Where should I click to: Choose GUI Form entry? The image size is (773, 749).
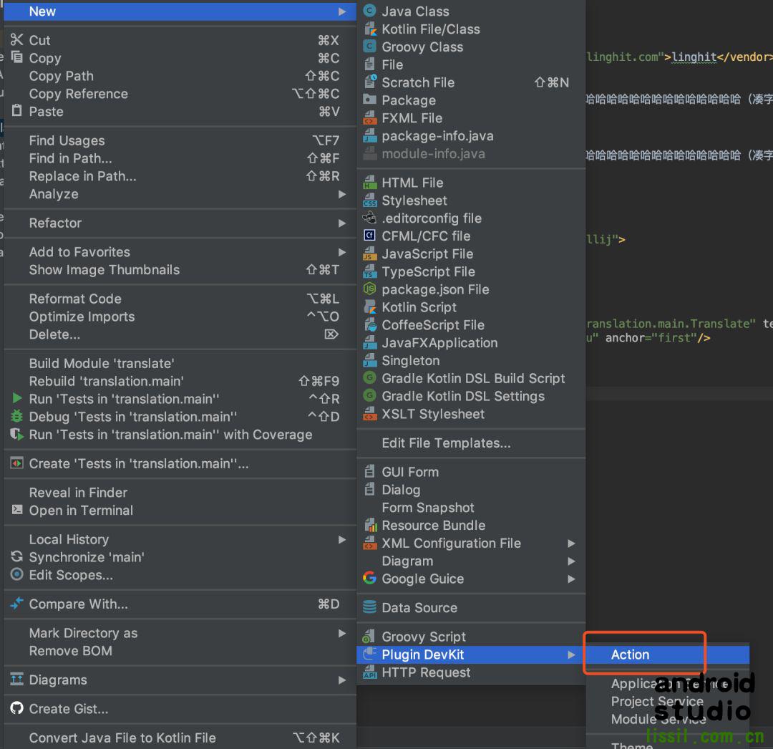click(471, 472)
